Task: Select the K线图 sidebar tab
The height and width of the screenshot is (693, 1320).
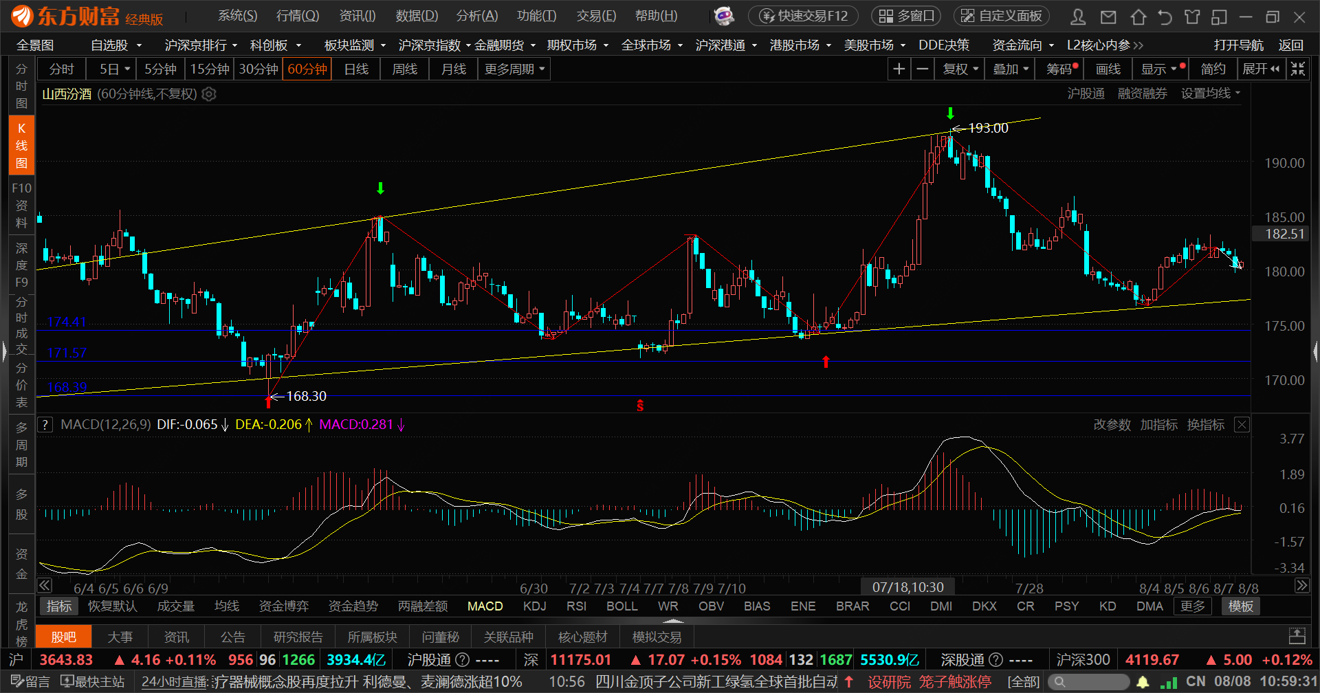Action: 21,145
